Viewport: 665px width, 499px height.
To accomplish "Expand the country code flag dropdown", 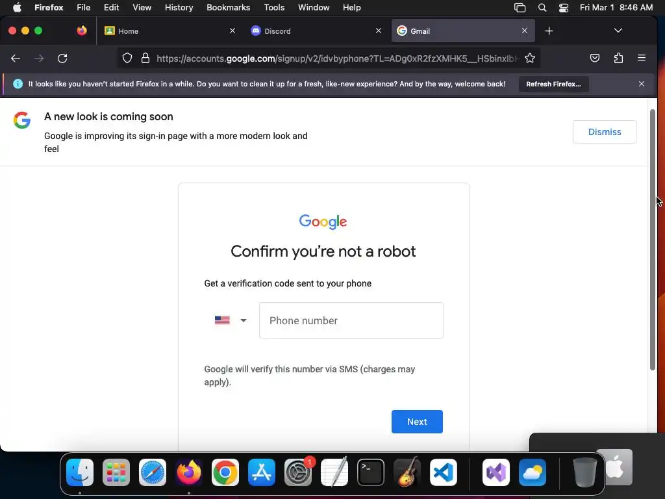I will coord(231,320).
